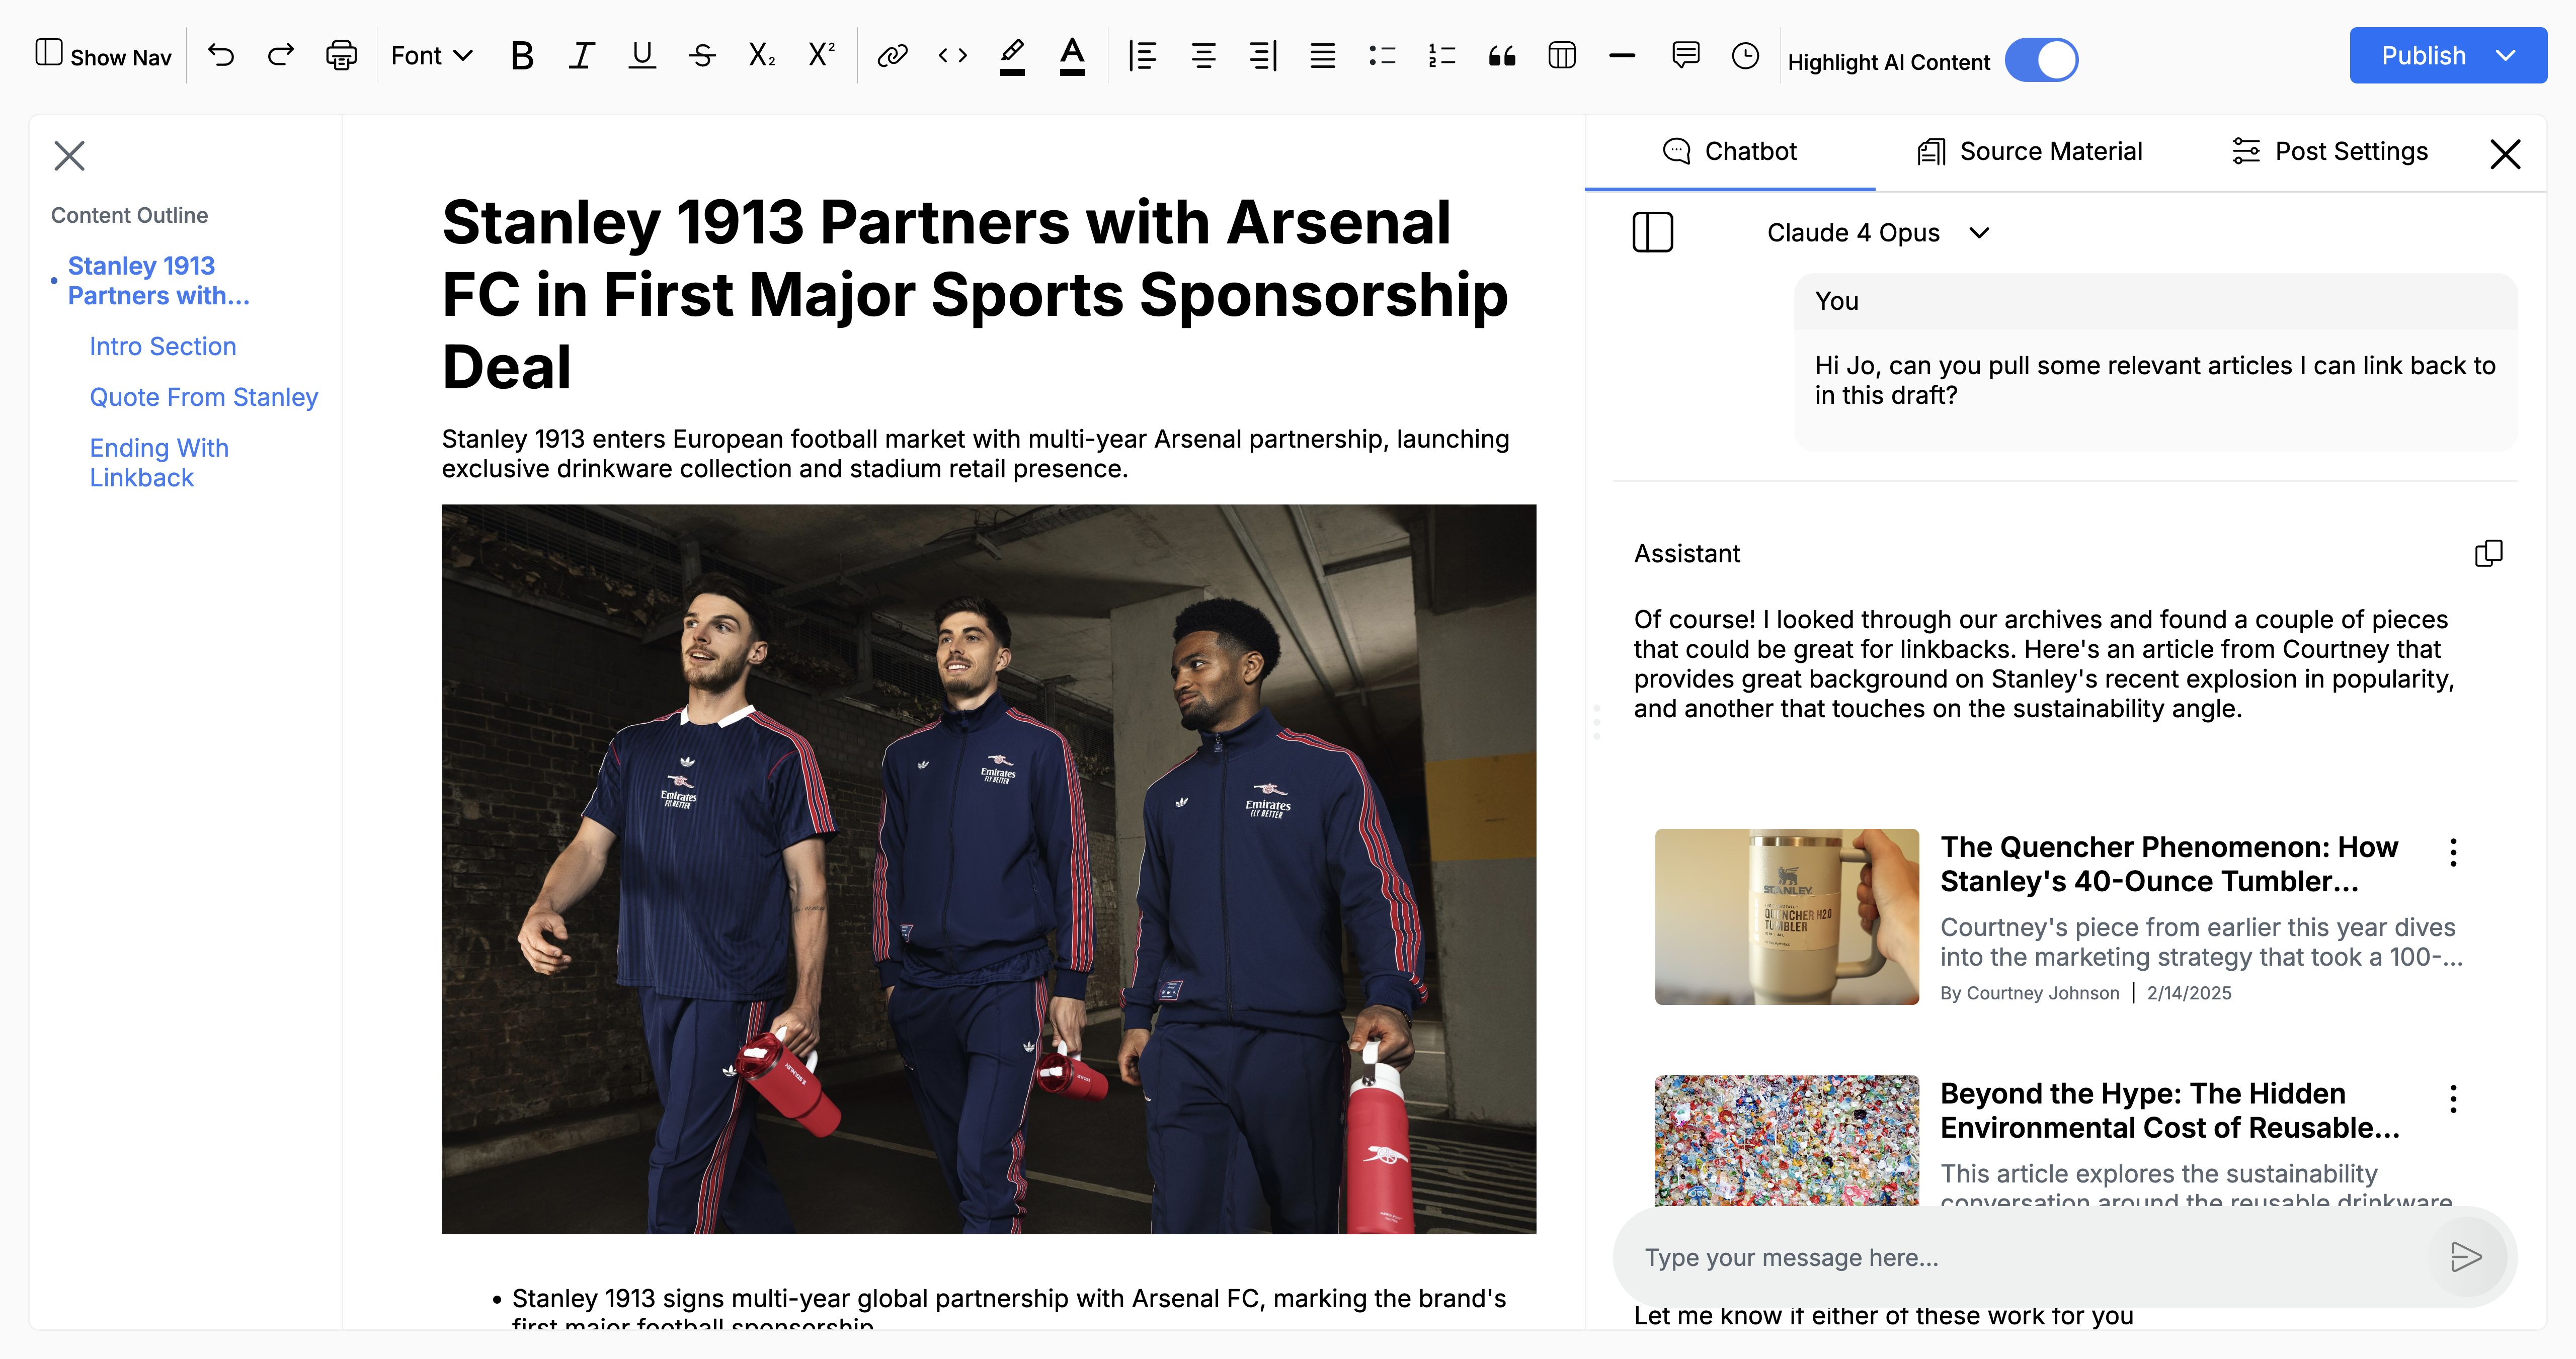
Task: Pick a text highlight color
Action: coord(1011,55)
